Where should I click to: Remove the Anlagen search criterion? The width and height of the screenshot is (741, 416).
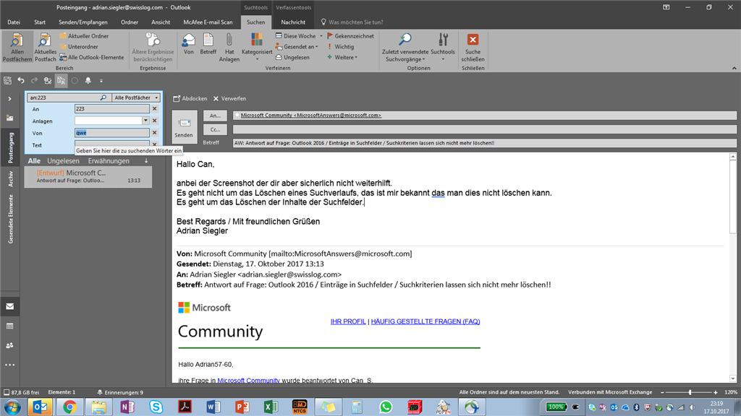(x=155, y=121)
